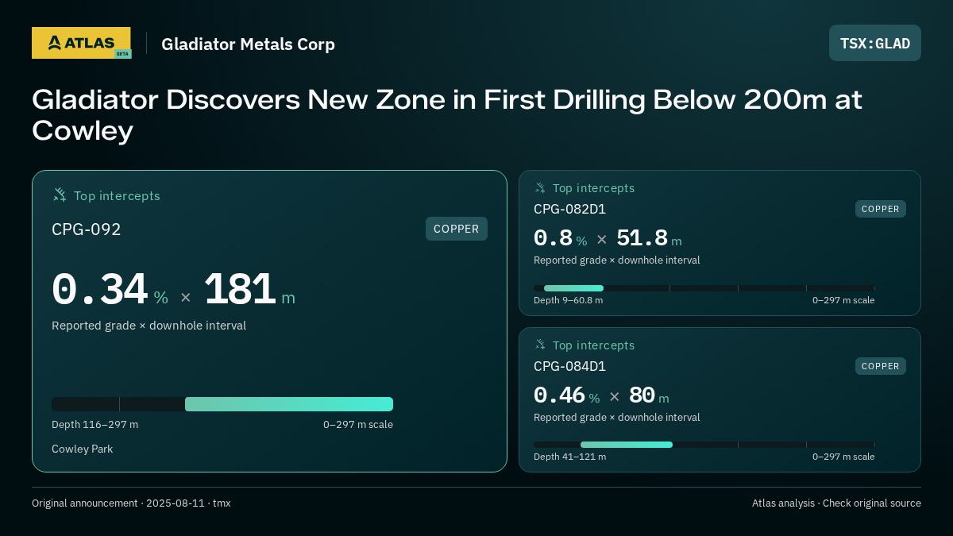This screenshot has height=536, width=953.
Task: Click the '0–297 m scale' label under CPG-084D1
Action: (843, 457)
